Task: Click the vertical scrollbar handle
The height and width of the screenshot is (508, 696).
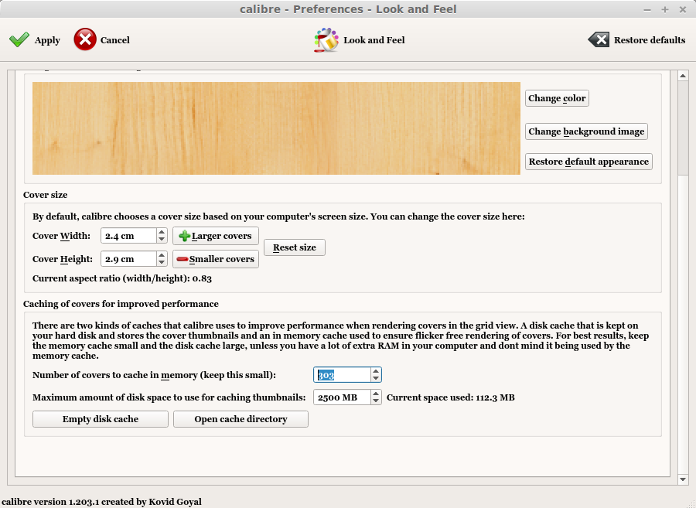Action: coord(683,128)
